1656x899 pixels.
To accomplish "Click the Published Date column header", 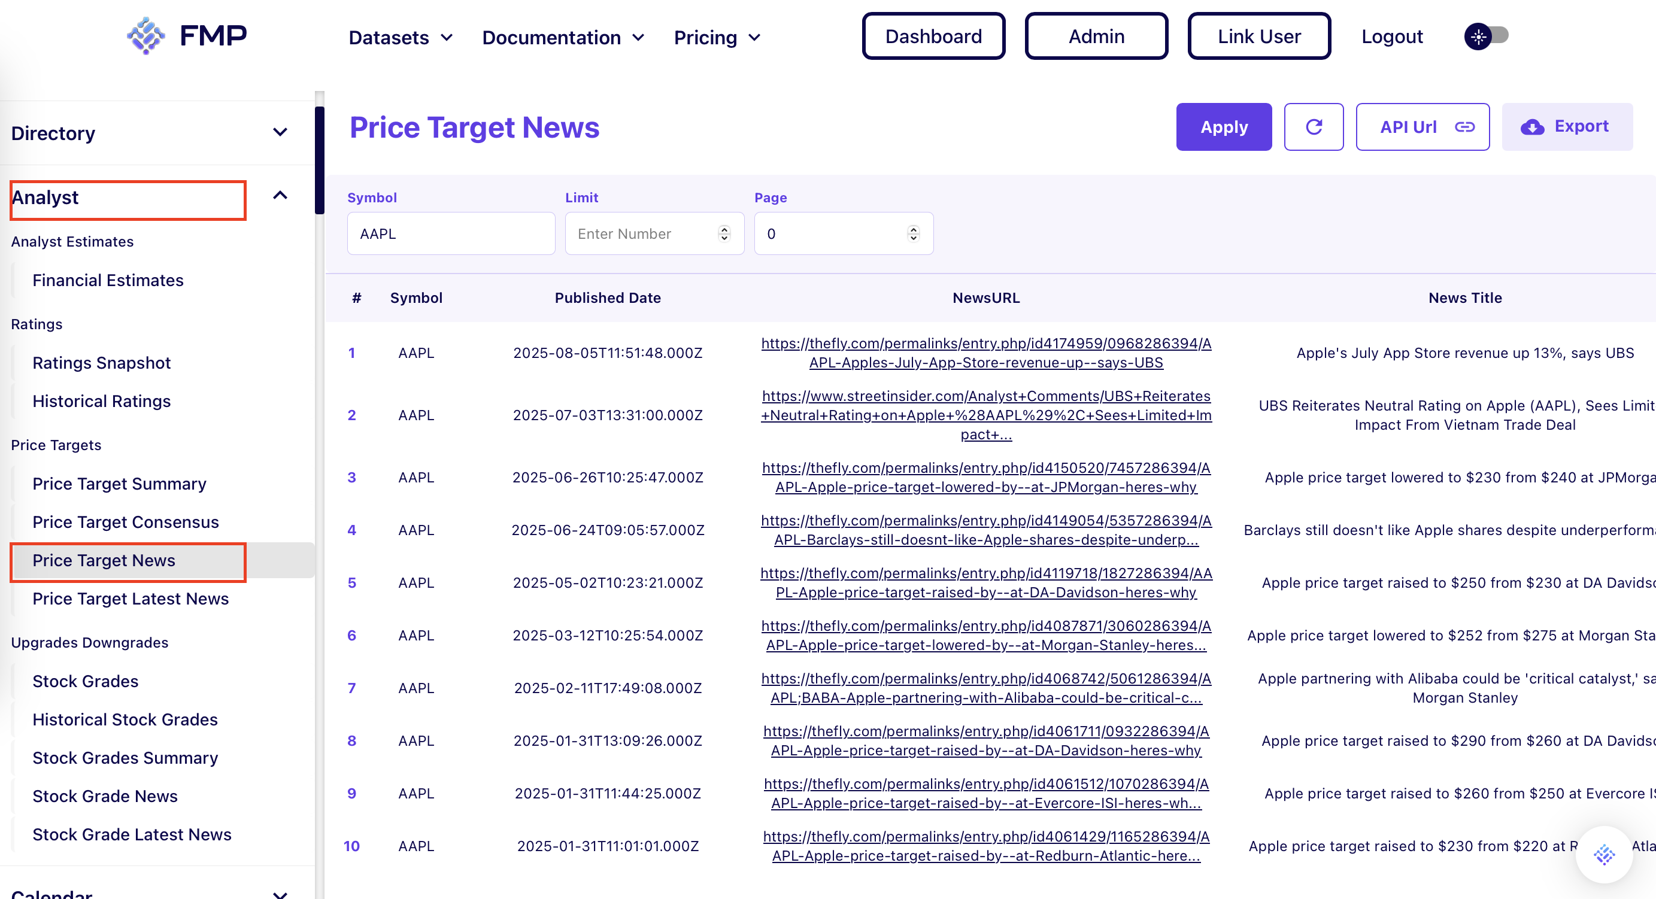I will tap(608, 297).
